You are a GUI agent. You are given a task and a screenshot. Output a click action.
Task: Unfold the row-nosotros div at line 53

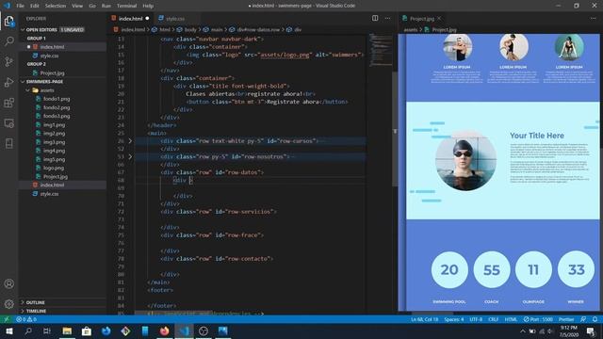point(130,157)
